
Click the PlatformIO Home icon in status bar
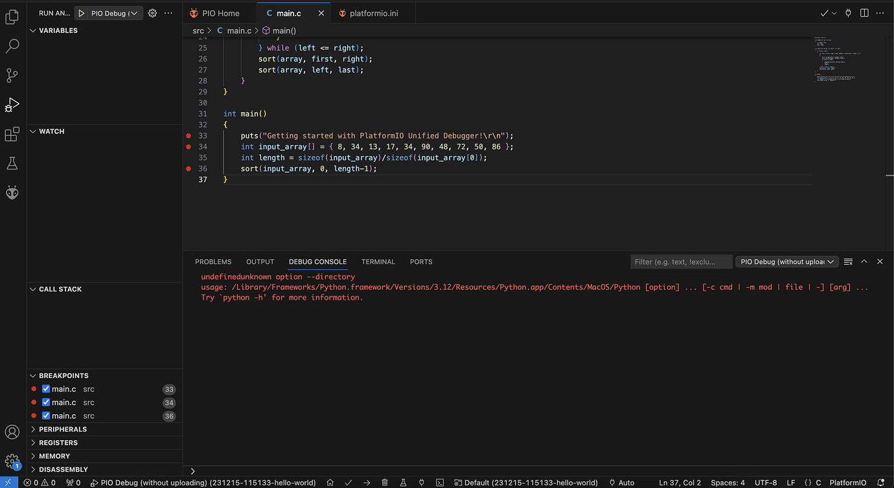click(330, 483)
